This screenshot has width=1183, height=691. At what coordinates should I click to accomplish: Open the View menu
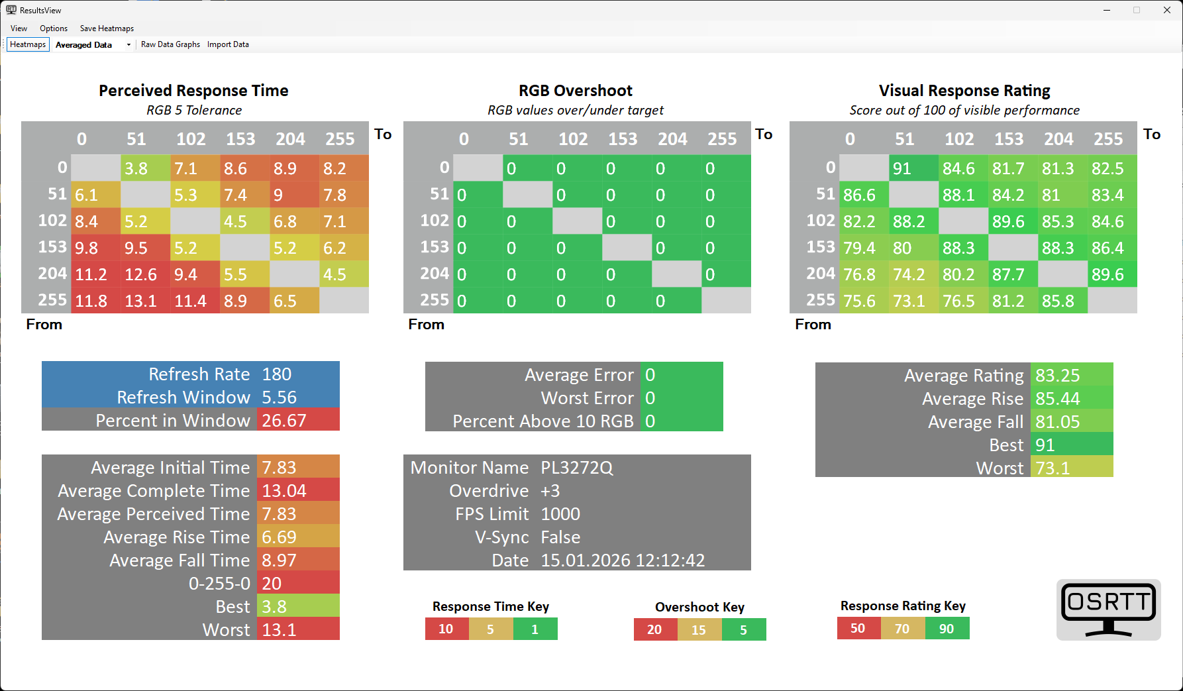point(19,28)
